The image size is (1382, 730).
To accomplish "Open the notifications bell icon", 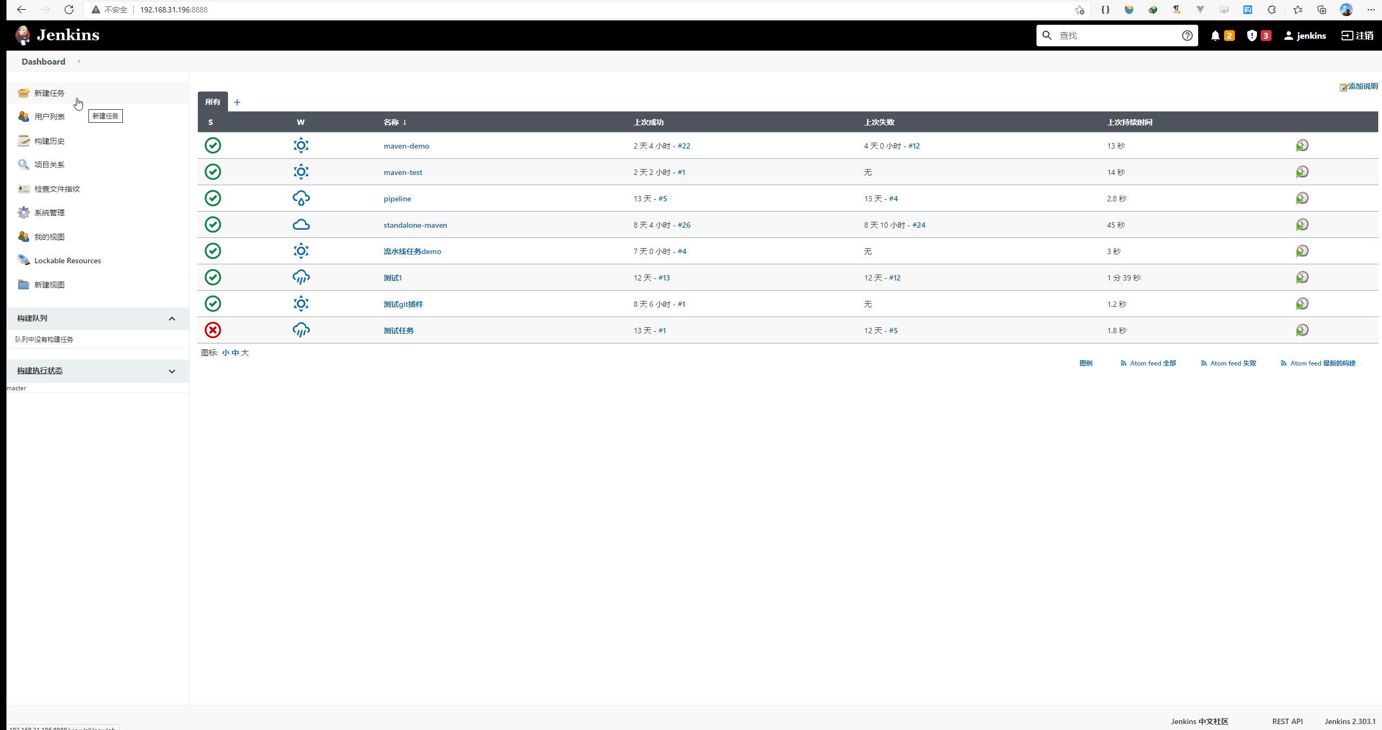I will pyautogui.click(x=1215, y=36).
